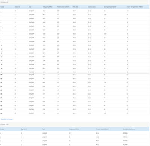Click the nicht korrigierbare Fehler column header

click(135, 7)
